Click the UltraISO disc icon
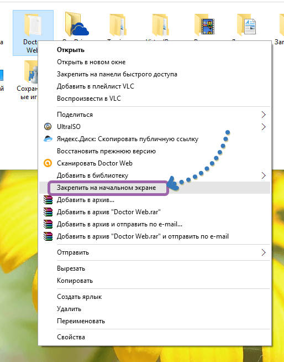This screenshot has width=284, height=362. (48, 127)
